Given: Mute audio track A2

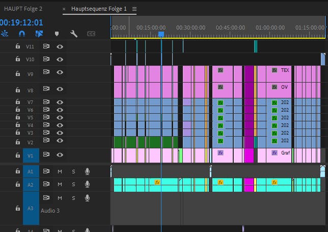Looking at the screenshot, I should 60,185.
